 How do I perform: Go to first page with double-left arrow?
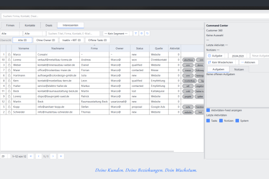30,156
